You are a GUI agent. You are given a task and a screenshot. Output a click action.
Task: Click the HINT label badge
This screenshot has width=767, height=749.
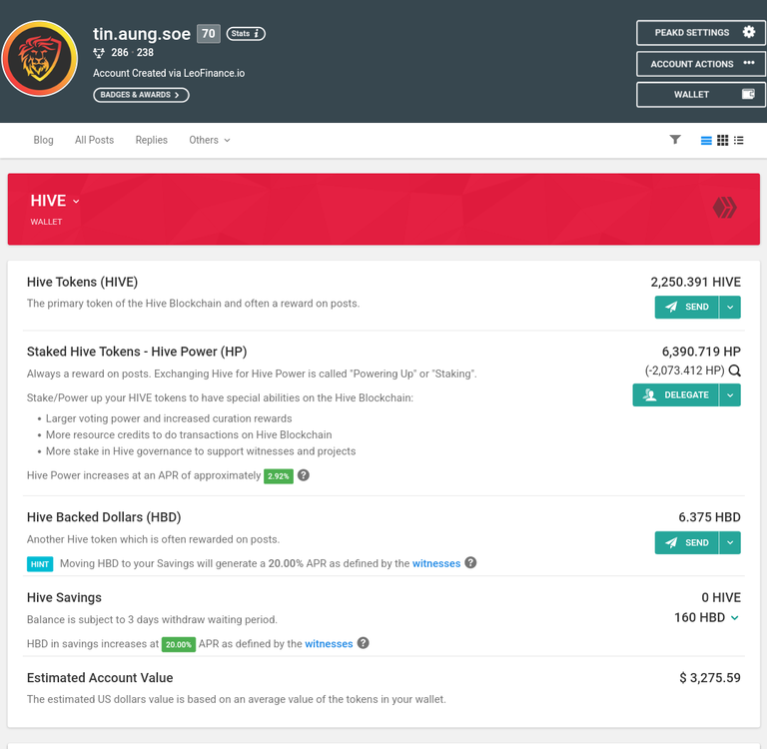(40, 564)
